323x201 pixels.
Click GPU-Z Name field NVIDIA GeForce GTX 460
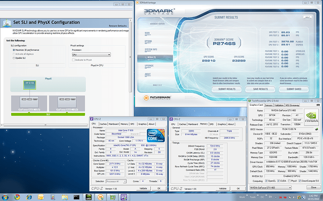(283, 111)
